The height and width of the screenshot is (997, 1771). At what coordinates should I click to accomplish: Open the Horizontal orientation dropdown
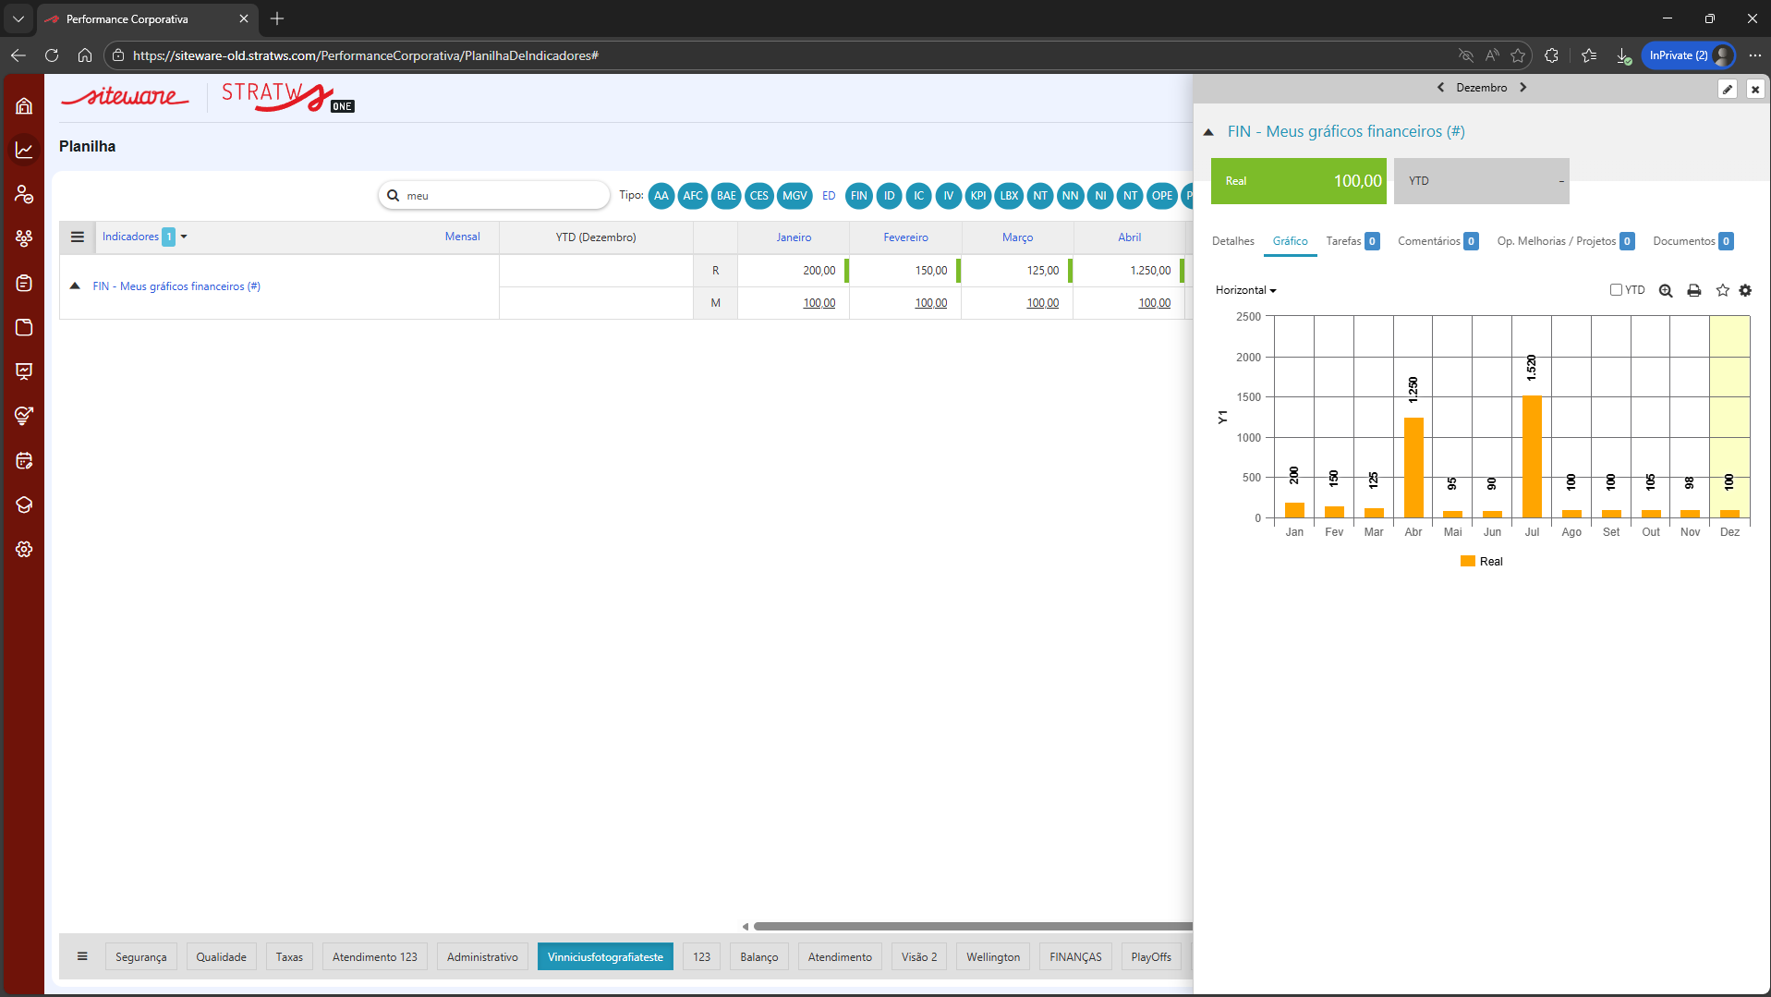(1245, 290)
